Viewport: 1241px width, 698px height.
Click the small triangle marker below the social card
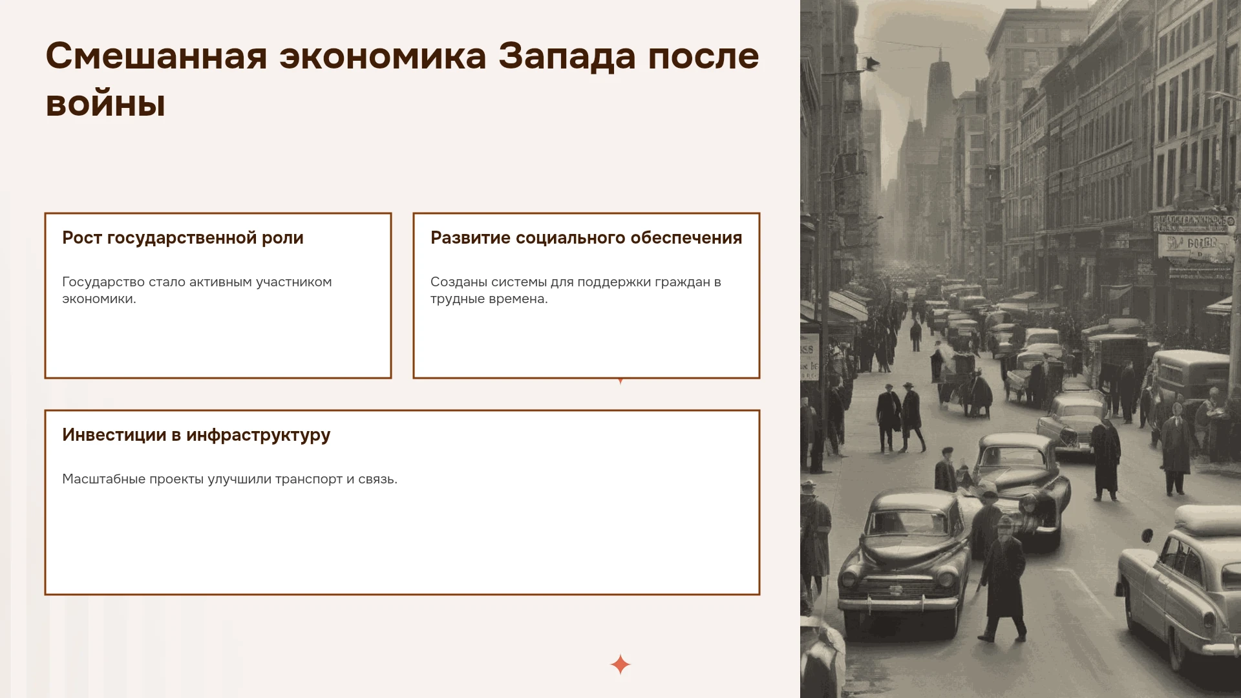(620, 381)
